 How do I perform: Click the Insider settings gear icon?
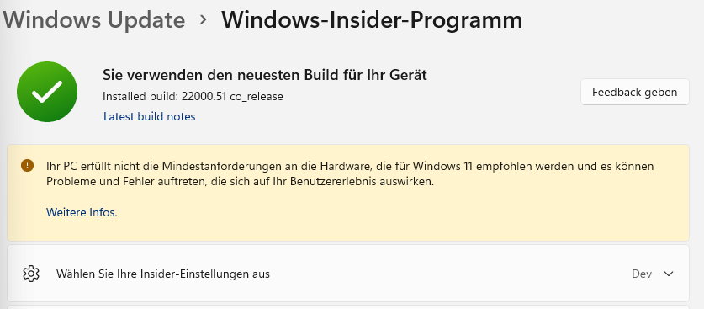31,274
